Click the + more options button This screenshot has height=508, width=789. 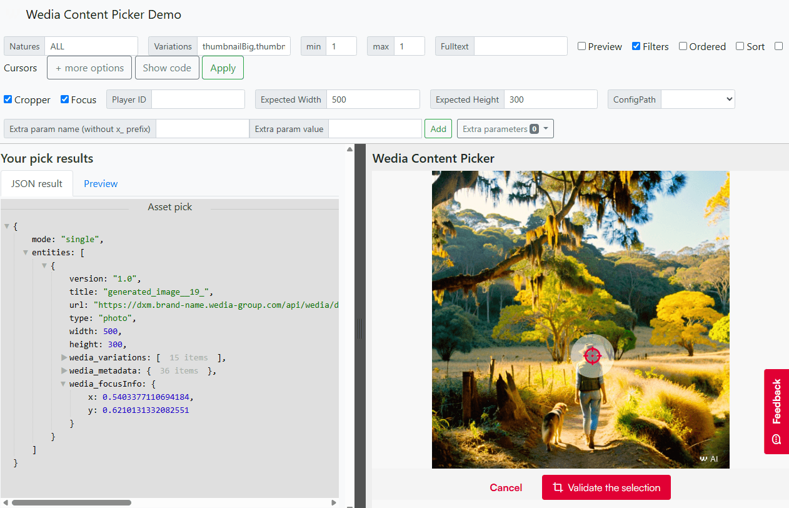click(x=89, y=68)
